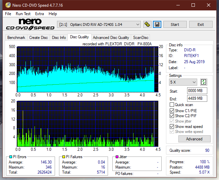Open the Extra menu
This screenshot has height=180, width=219.
tap(40, 14)
